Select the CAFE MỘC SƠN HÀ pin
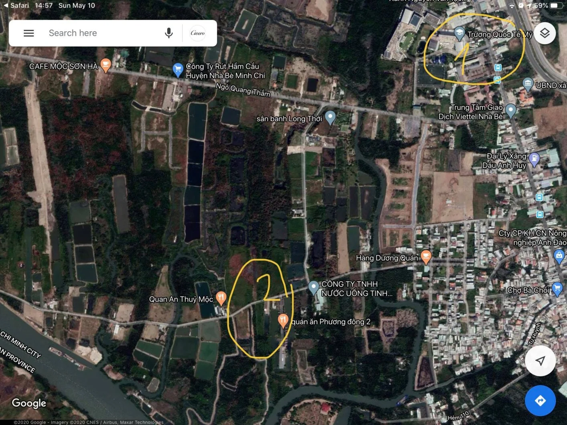Viewport: 567px width, 425px height. point(105,65)
